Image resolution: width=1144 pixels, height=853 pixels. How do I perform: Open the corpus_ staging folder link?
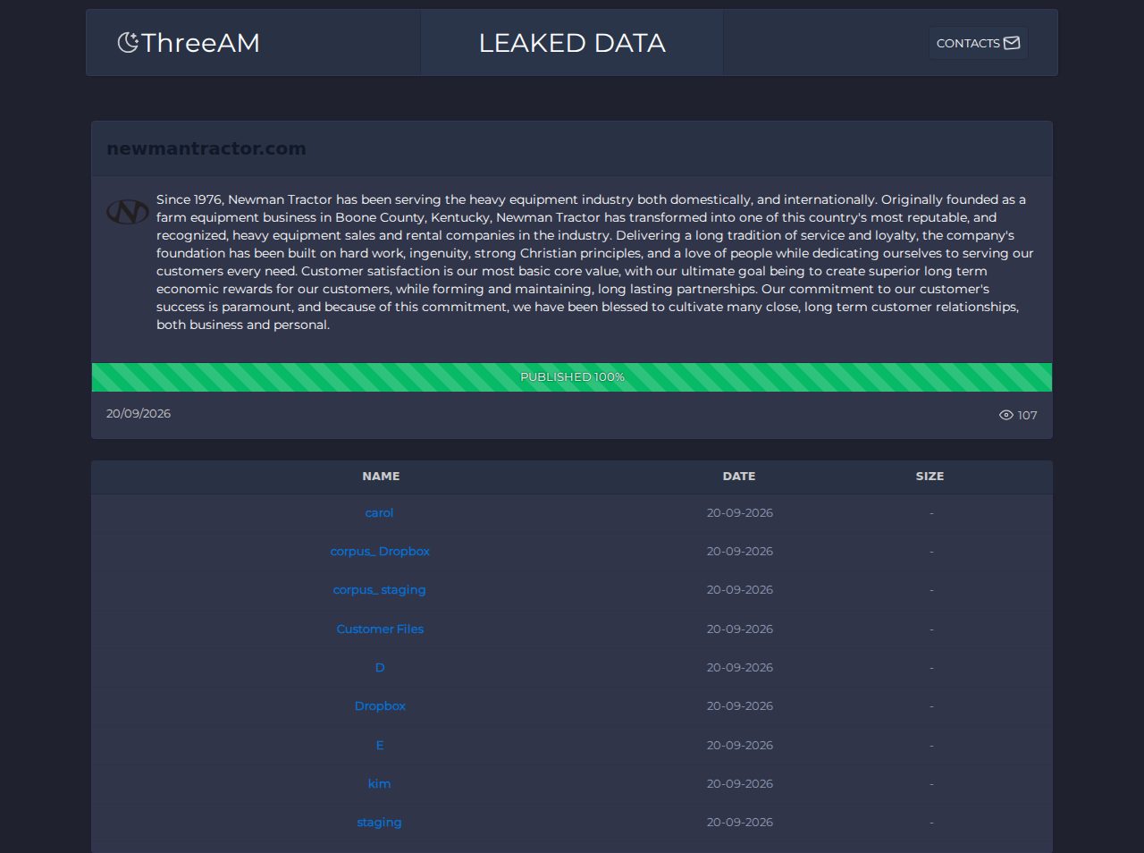pyautogui.click(x=380, y=590)
